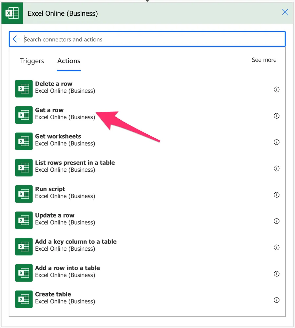Viewport: 295px width, 328px height.
Task: Click Excel logo in the panel header
Action: click(12, 14)
